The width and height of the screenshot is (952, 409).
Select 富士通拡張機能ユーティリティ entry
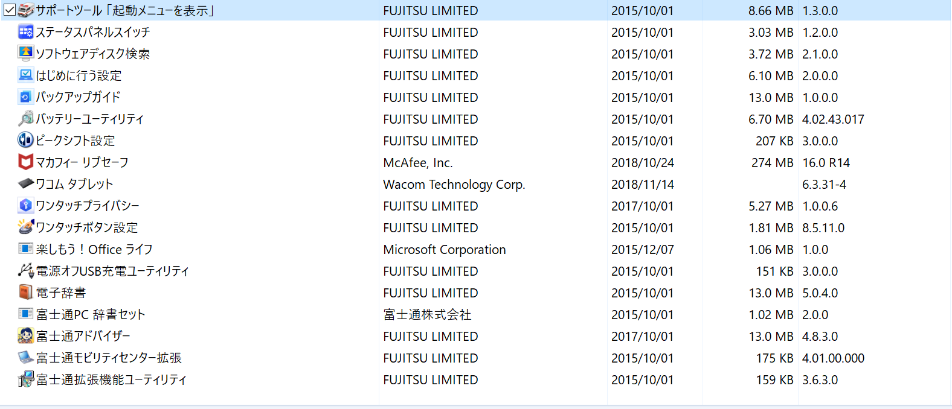111,379
